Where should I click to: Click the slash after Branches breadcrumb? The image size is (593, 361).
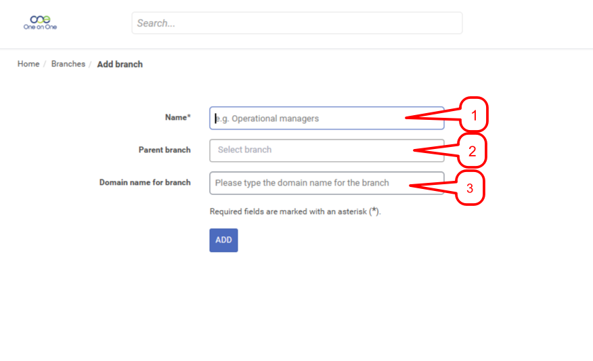[x=91, y=64]
